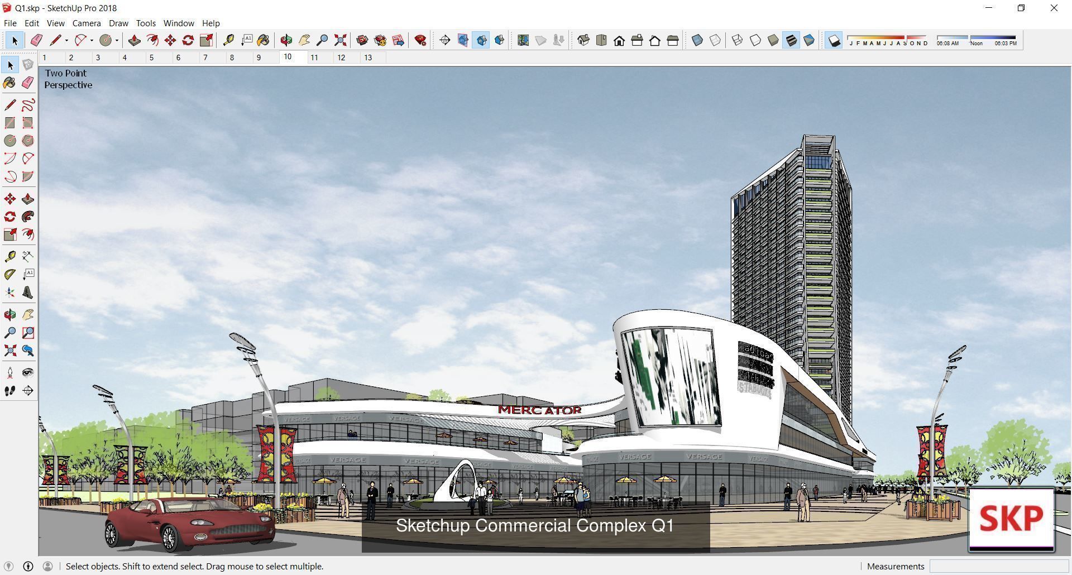Open the Tools menu
Screen dimensions: 1072x575
click(146, 23)
